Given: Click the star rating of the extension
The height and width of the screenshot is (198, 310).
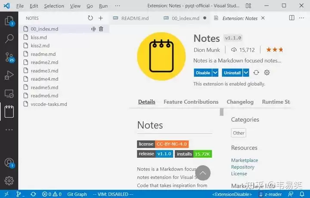Looking at the screenshot, I should (275, 50).
